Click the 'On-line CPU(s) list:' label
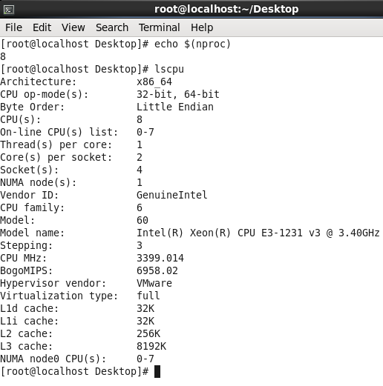The image size is (383, 386). click(59, 132)
